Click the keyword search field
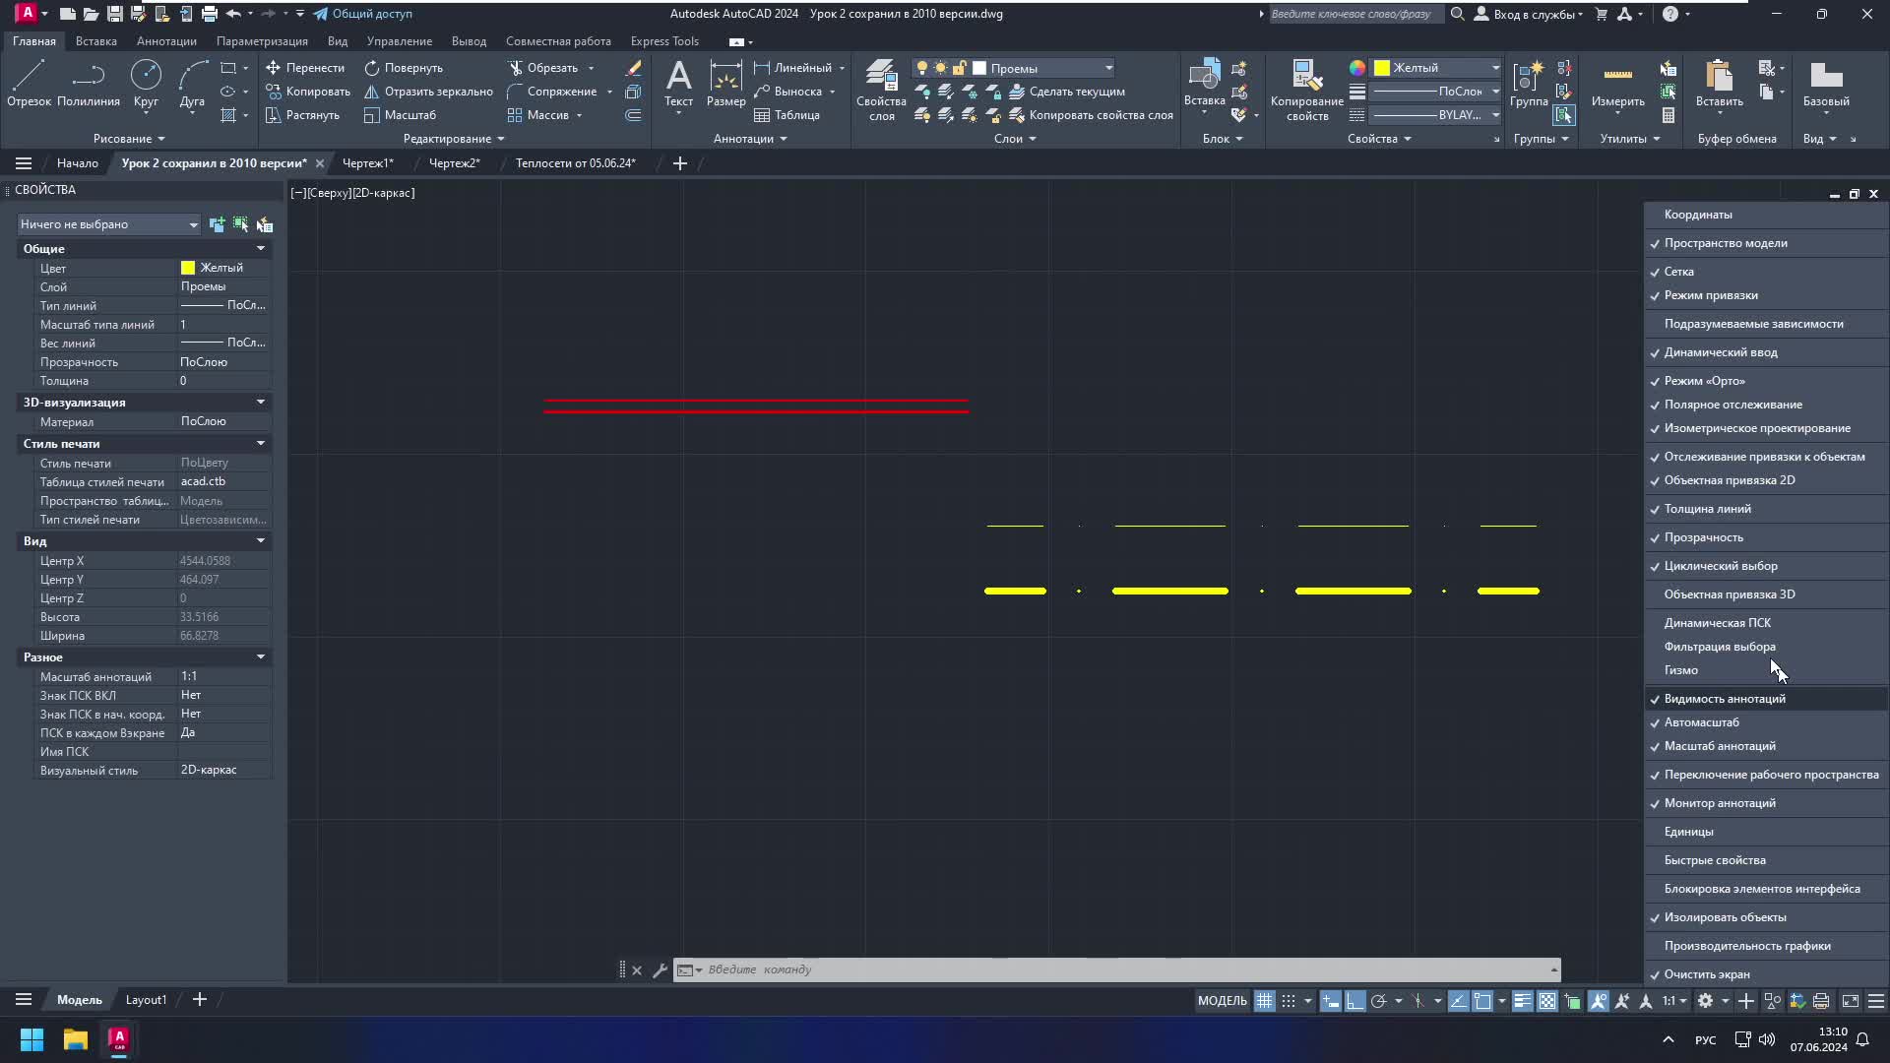The width and height of the screenshot is (1890, 1063). coord(1354,14)
